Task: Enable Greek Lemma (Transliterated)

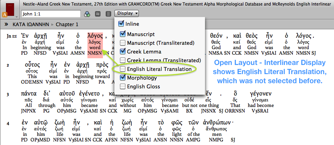Action: coord(123,60)
